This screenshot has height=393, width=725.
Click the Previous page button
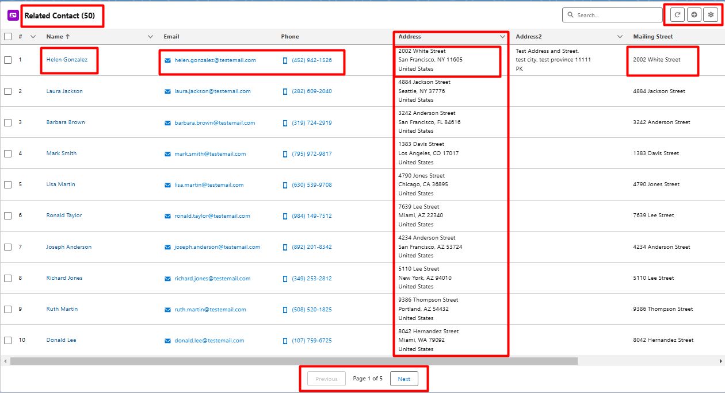click(326, 379)
